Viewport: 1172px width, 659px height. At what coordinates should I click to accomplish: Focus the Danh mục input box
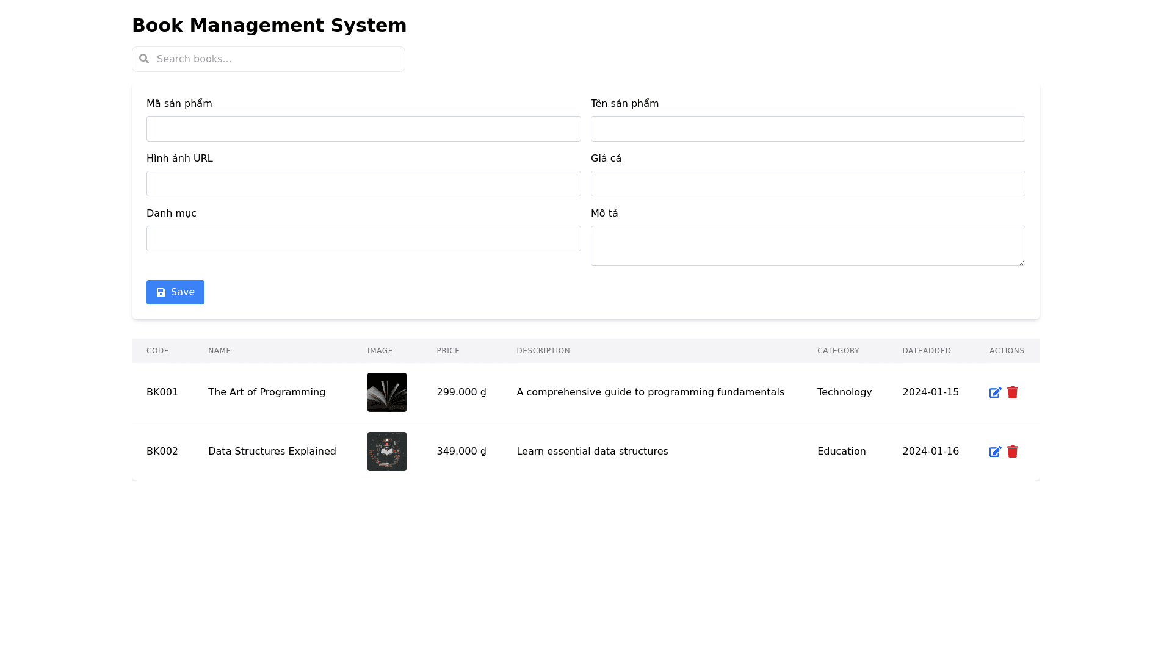point(363,239)
